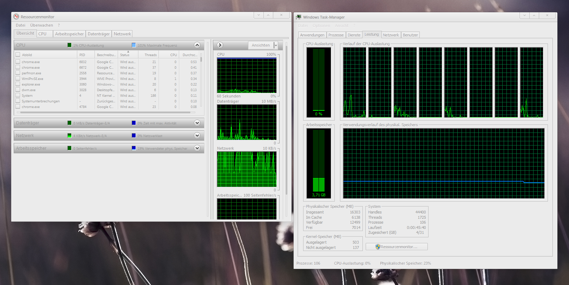
Task: Click the Ressourcenmonitor… button in Task-Manager
Action: click(x=397, y=247)
